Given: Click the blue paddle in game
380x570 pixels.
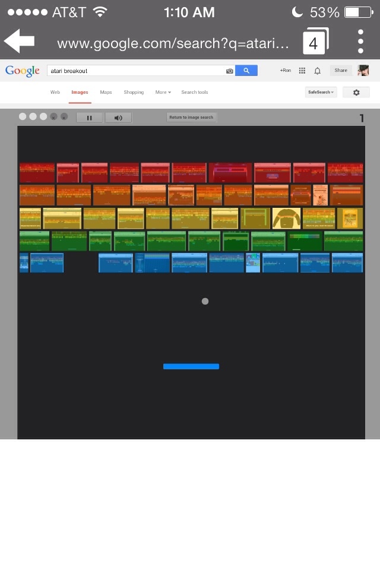Looking at the screenshot, I should pyautogui.click(x=191, y=366).
